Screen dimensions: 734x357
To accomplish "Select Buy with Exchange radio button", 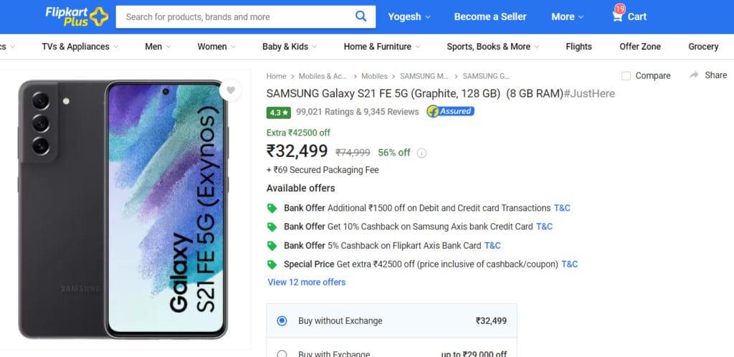I will 282,354.
